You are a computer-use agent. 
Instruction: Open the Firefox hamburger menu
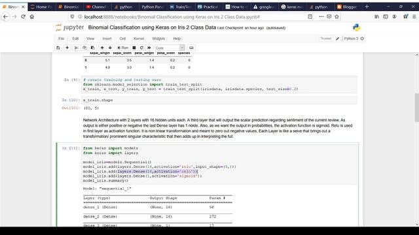coord(414,16)
